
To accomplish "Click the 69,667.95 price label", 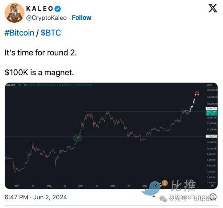I will (211, 108).
